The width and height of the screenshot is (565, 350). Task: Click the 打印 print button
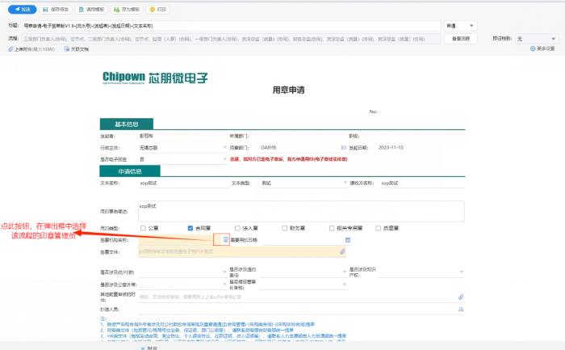(x=158, y=9)
